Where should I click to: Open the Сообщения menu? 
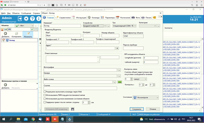[26, 13]
